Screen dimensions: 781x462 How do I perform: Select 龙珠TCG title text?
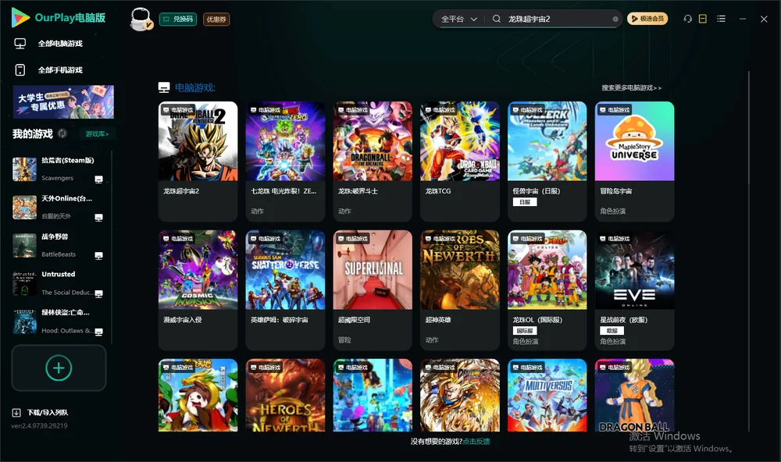click(x=438, y=191)
